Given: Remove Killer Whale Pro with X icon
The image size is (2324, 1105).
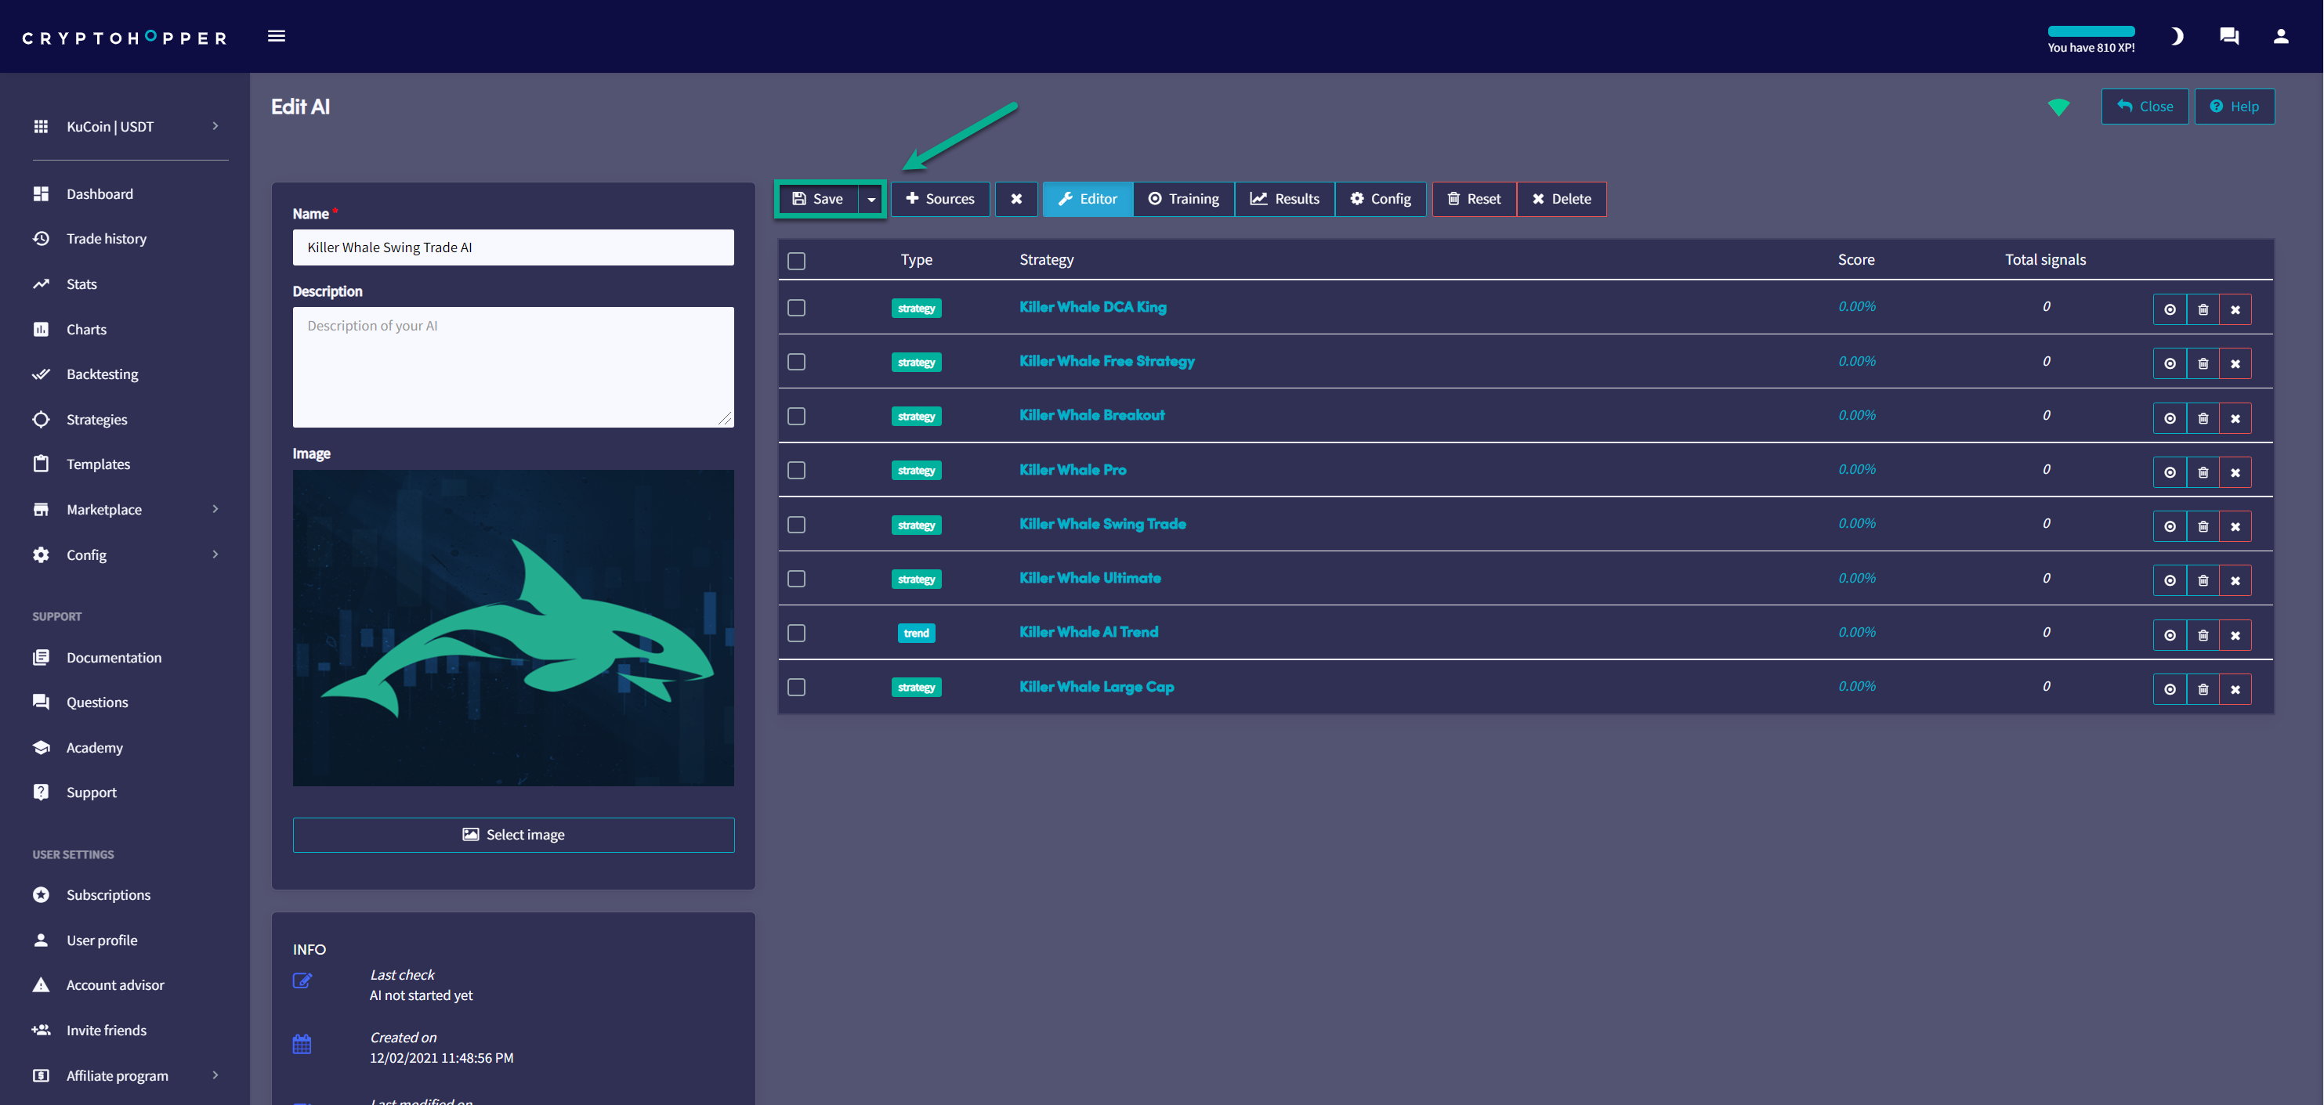Looking at the screenshot, I should pos(2235,473).
